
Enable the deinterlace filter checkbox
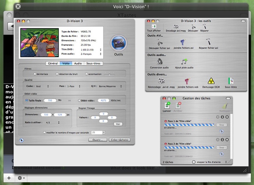coord(35,74)
